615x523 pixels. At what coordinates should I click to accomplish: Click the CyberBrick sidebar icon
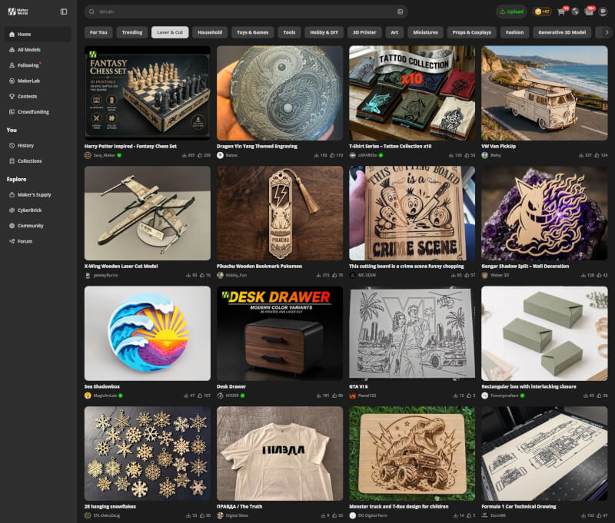click(x=12, y=210)
